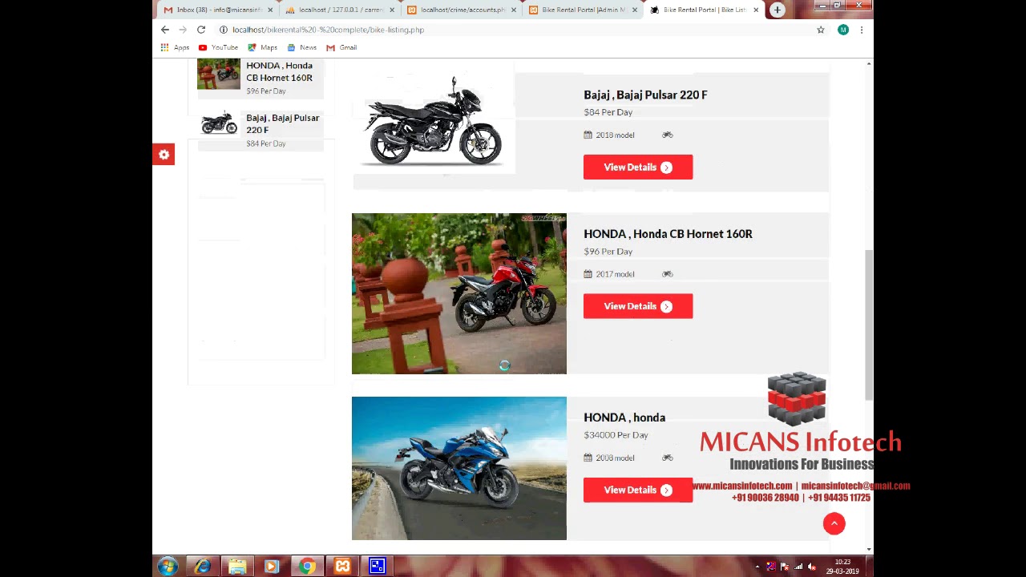Open sidebar Honda CB Hornet 160R thumbnail
The width and height of the screenshot is (1026, 577).
(x=219, y=74)
